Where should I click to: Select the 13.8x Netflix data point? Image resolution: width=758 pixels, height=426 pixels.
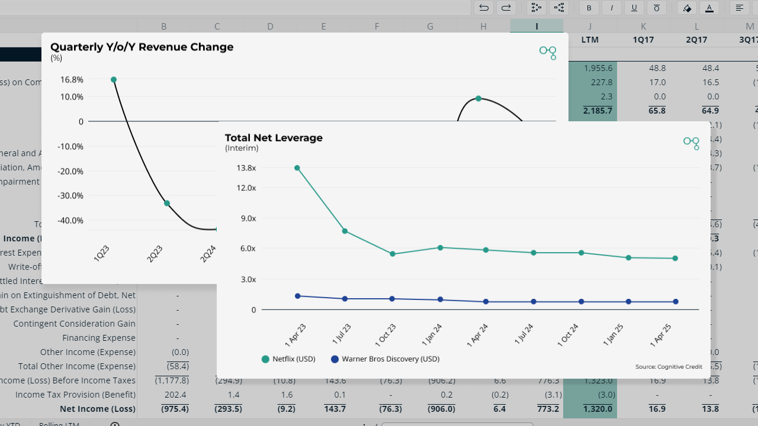tap(297, 168)
